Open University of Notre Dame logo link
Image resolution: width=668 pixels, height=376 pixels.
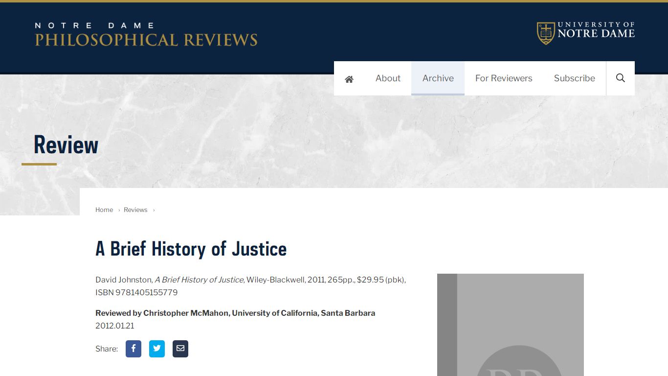click(x=586, y=33)
